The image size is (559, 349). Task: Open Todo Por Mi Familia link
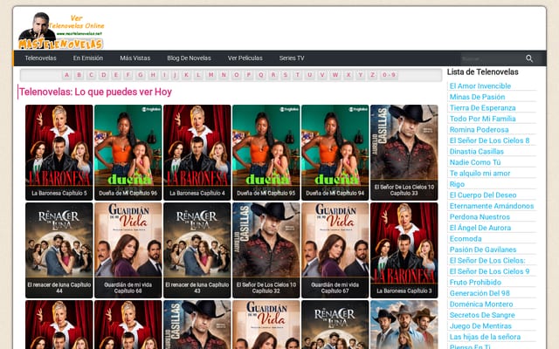coord(483,119)
